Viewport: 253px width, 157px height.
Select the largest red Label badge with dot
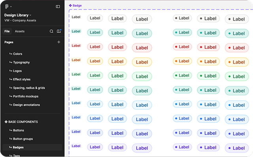[x=237, y=48]
